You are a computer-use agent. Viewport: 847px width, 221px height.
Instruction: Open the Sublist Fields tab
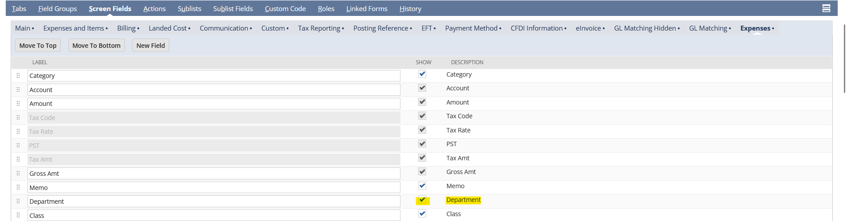pos(233,8)
